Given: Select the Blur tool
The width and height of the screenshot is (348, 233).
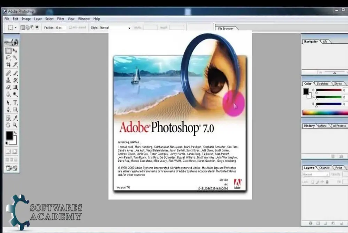Looking at the screenshot, I should point(8,94).
